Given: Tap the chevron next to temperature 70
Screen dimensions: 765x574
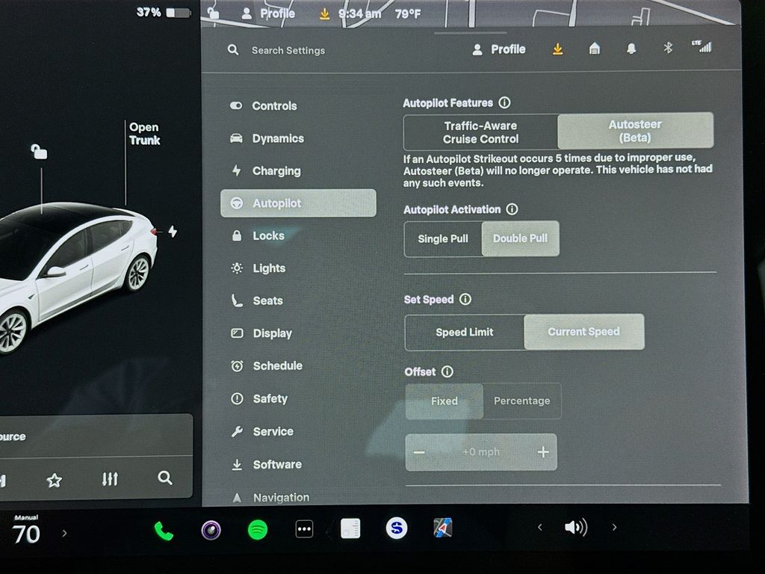Looking at the screenshot, I should click(x=64, y=534).
